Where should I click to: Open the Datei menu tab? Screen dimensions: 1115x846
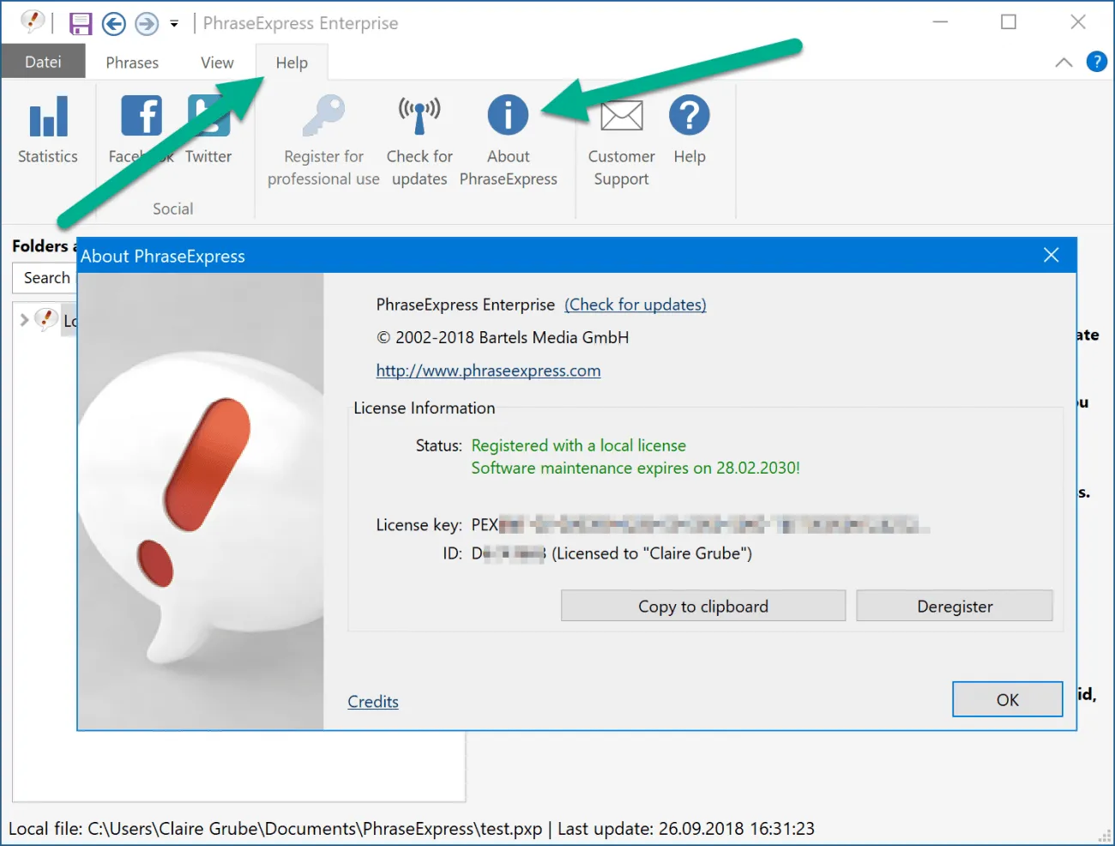(x=43, y=62)
